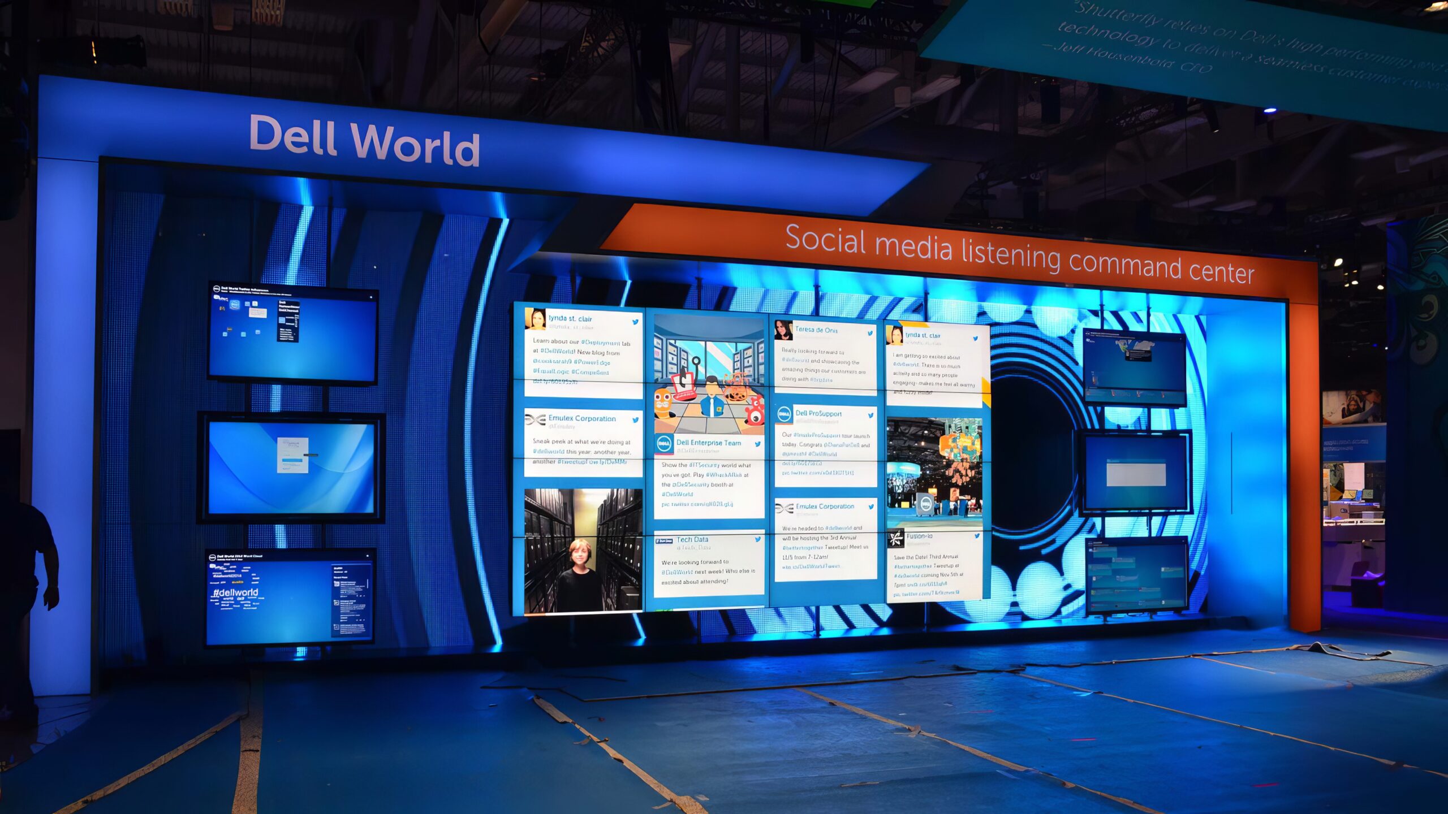This screenshot has width=1448, height=814.
Task: Click Twitter bird on 'Learn about our #Deployment' tweet
Action: [x=635, y=322]
